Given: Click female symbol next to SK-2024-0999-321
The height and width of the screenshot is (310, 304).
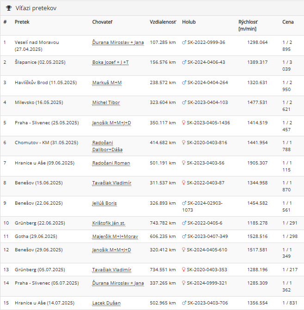Looking at the screenshot, I should (x=183, y=283).
